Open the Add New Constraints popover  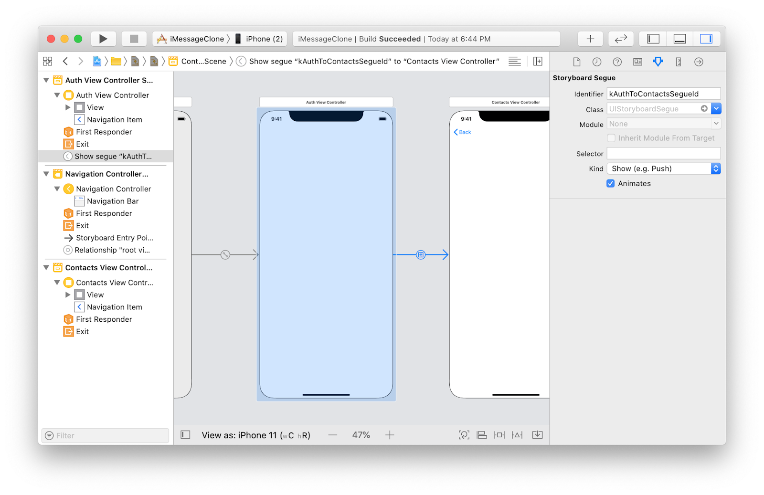click(x=499, y=435)
